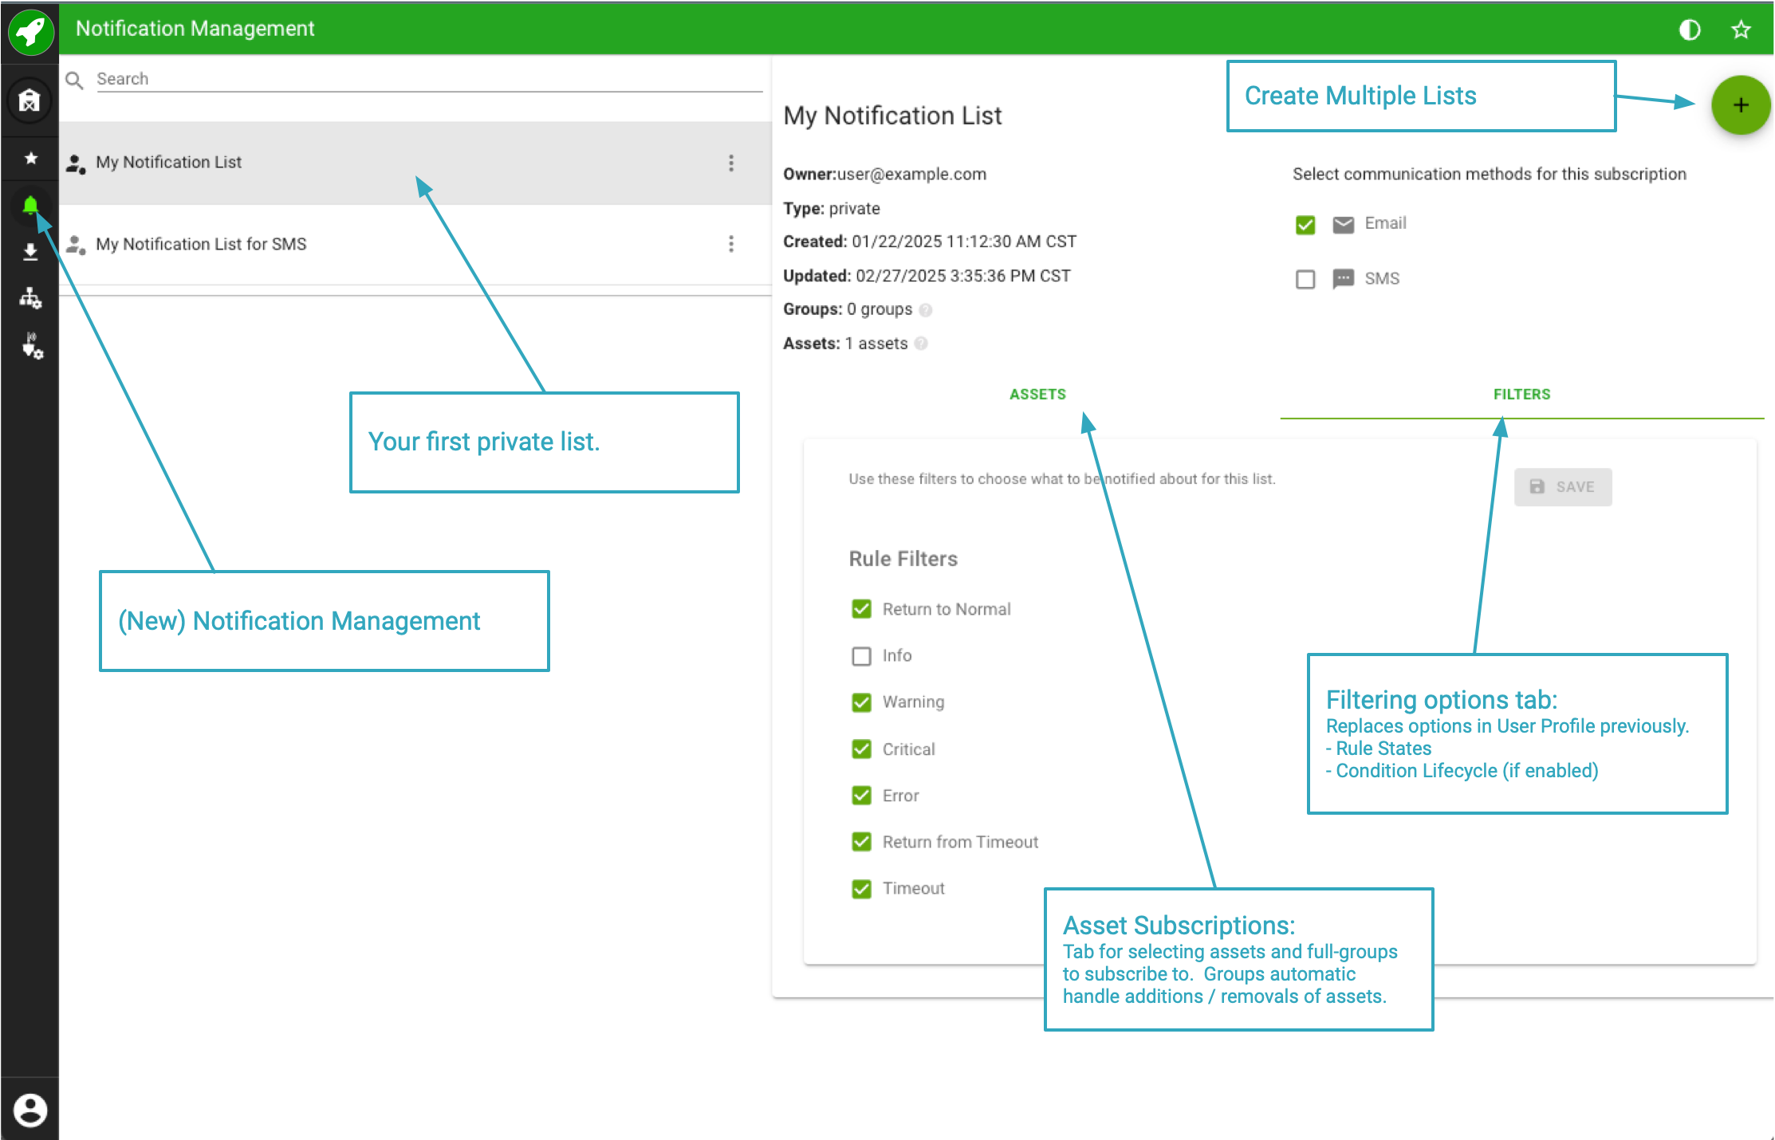Switch to the FILTERS tab
The image size is (1775, 1140).
pyautogui.click(x=1521, y=395)
